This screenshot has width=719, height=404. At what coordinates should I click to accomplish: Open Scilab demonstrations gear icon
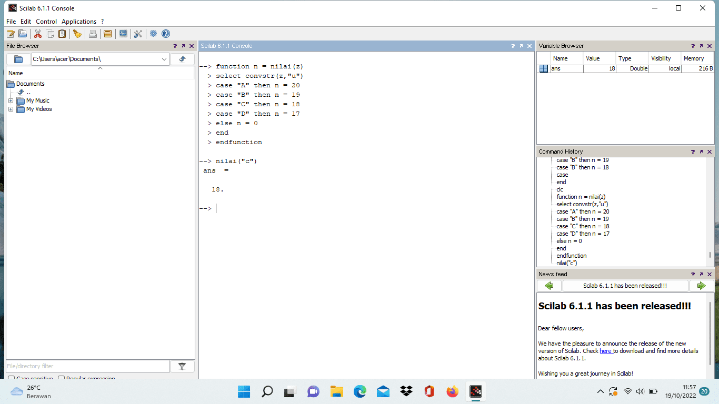[153, 34]
